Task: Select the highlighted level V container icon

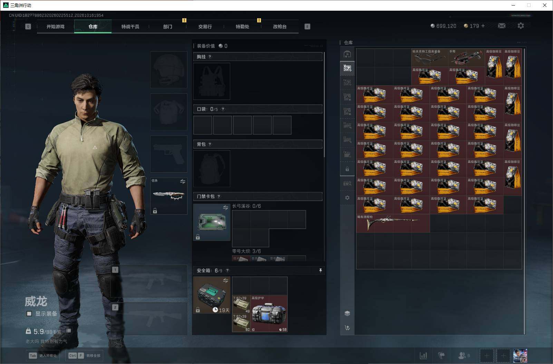Action: (347, 68)
